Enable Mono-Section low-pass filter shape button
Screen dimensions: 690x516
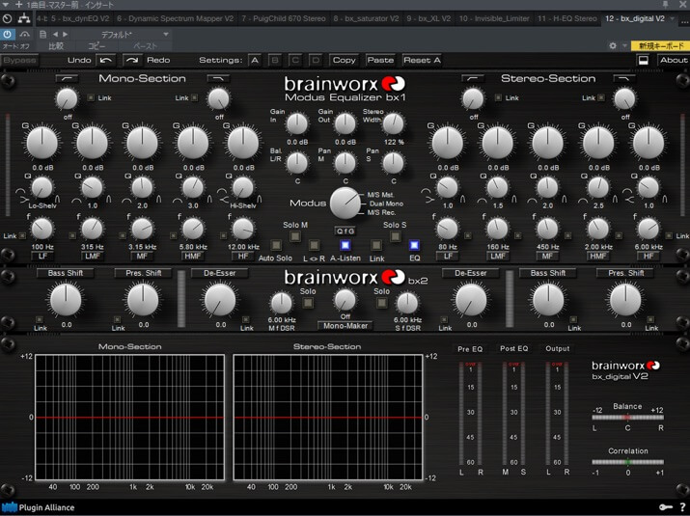pyautogui.click(x=218, y=78)
